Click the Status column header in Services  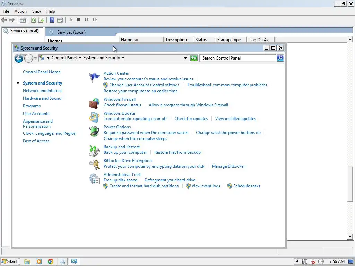204,40
